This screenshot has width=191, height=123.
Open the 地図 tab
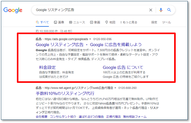pyautogui.click(x=110, y=22)
